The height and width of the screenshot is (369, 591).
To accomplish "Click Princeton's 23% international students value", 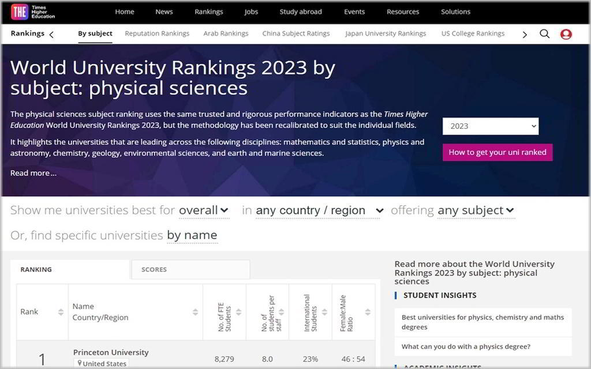I will (x=310, y=359).
